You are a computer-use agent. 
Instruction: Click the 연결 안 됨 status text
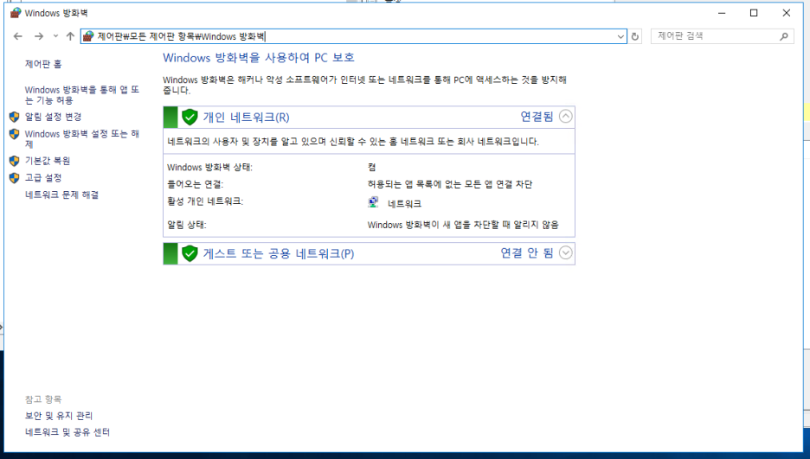pos(527,253)
